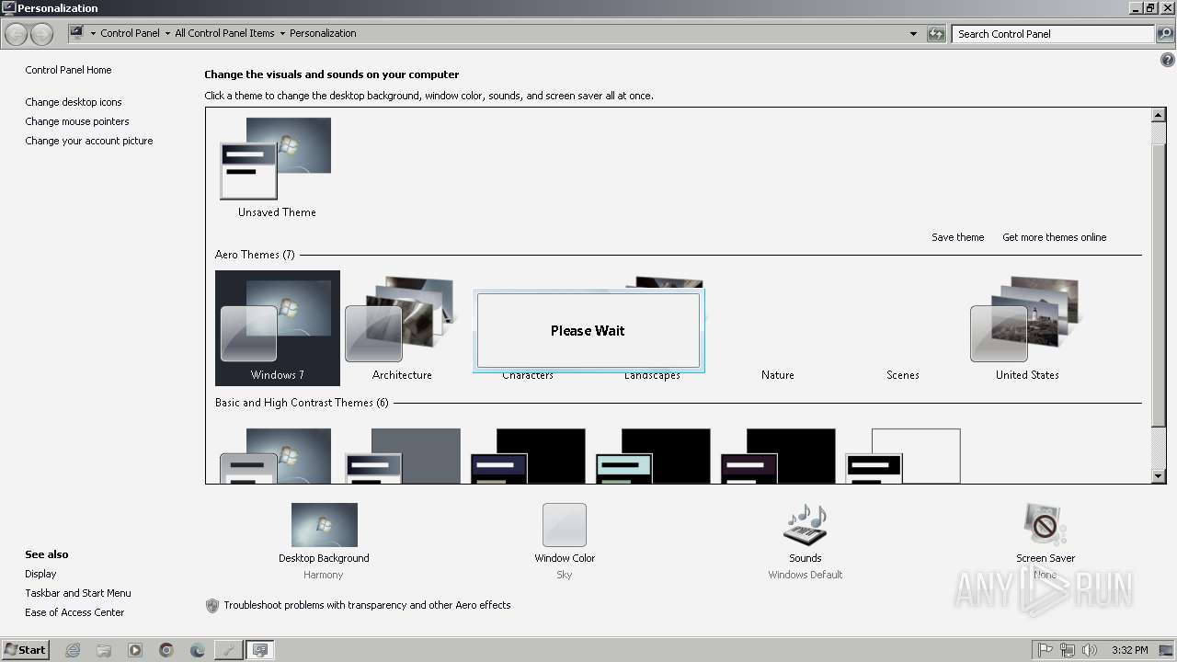The width and height of the screenshot is (1177, 662).
Task: Select the High Contrast Black theme thumbnail
Action: (778, 456)
